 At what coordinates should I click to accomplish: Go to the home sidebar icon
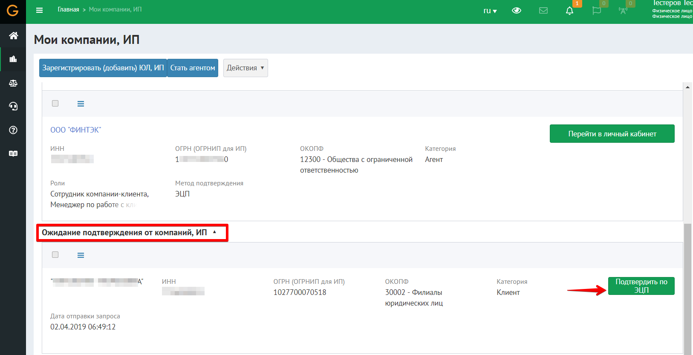coord(13,35)
